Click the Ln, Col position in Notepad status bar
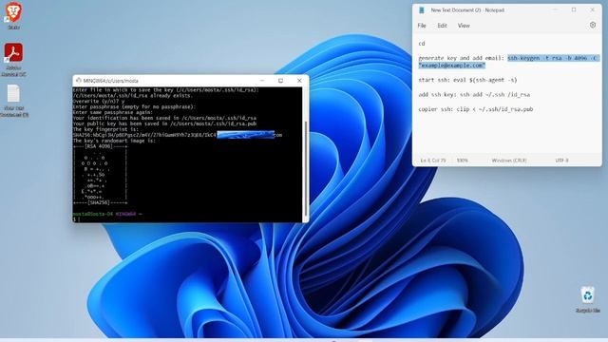Viewport: 608px width, 342px height. tap(433, 161)
